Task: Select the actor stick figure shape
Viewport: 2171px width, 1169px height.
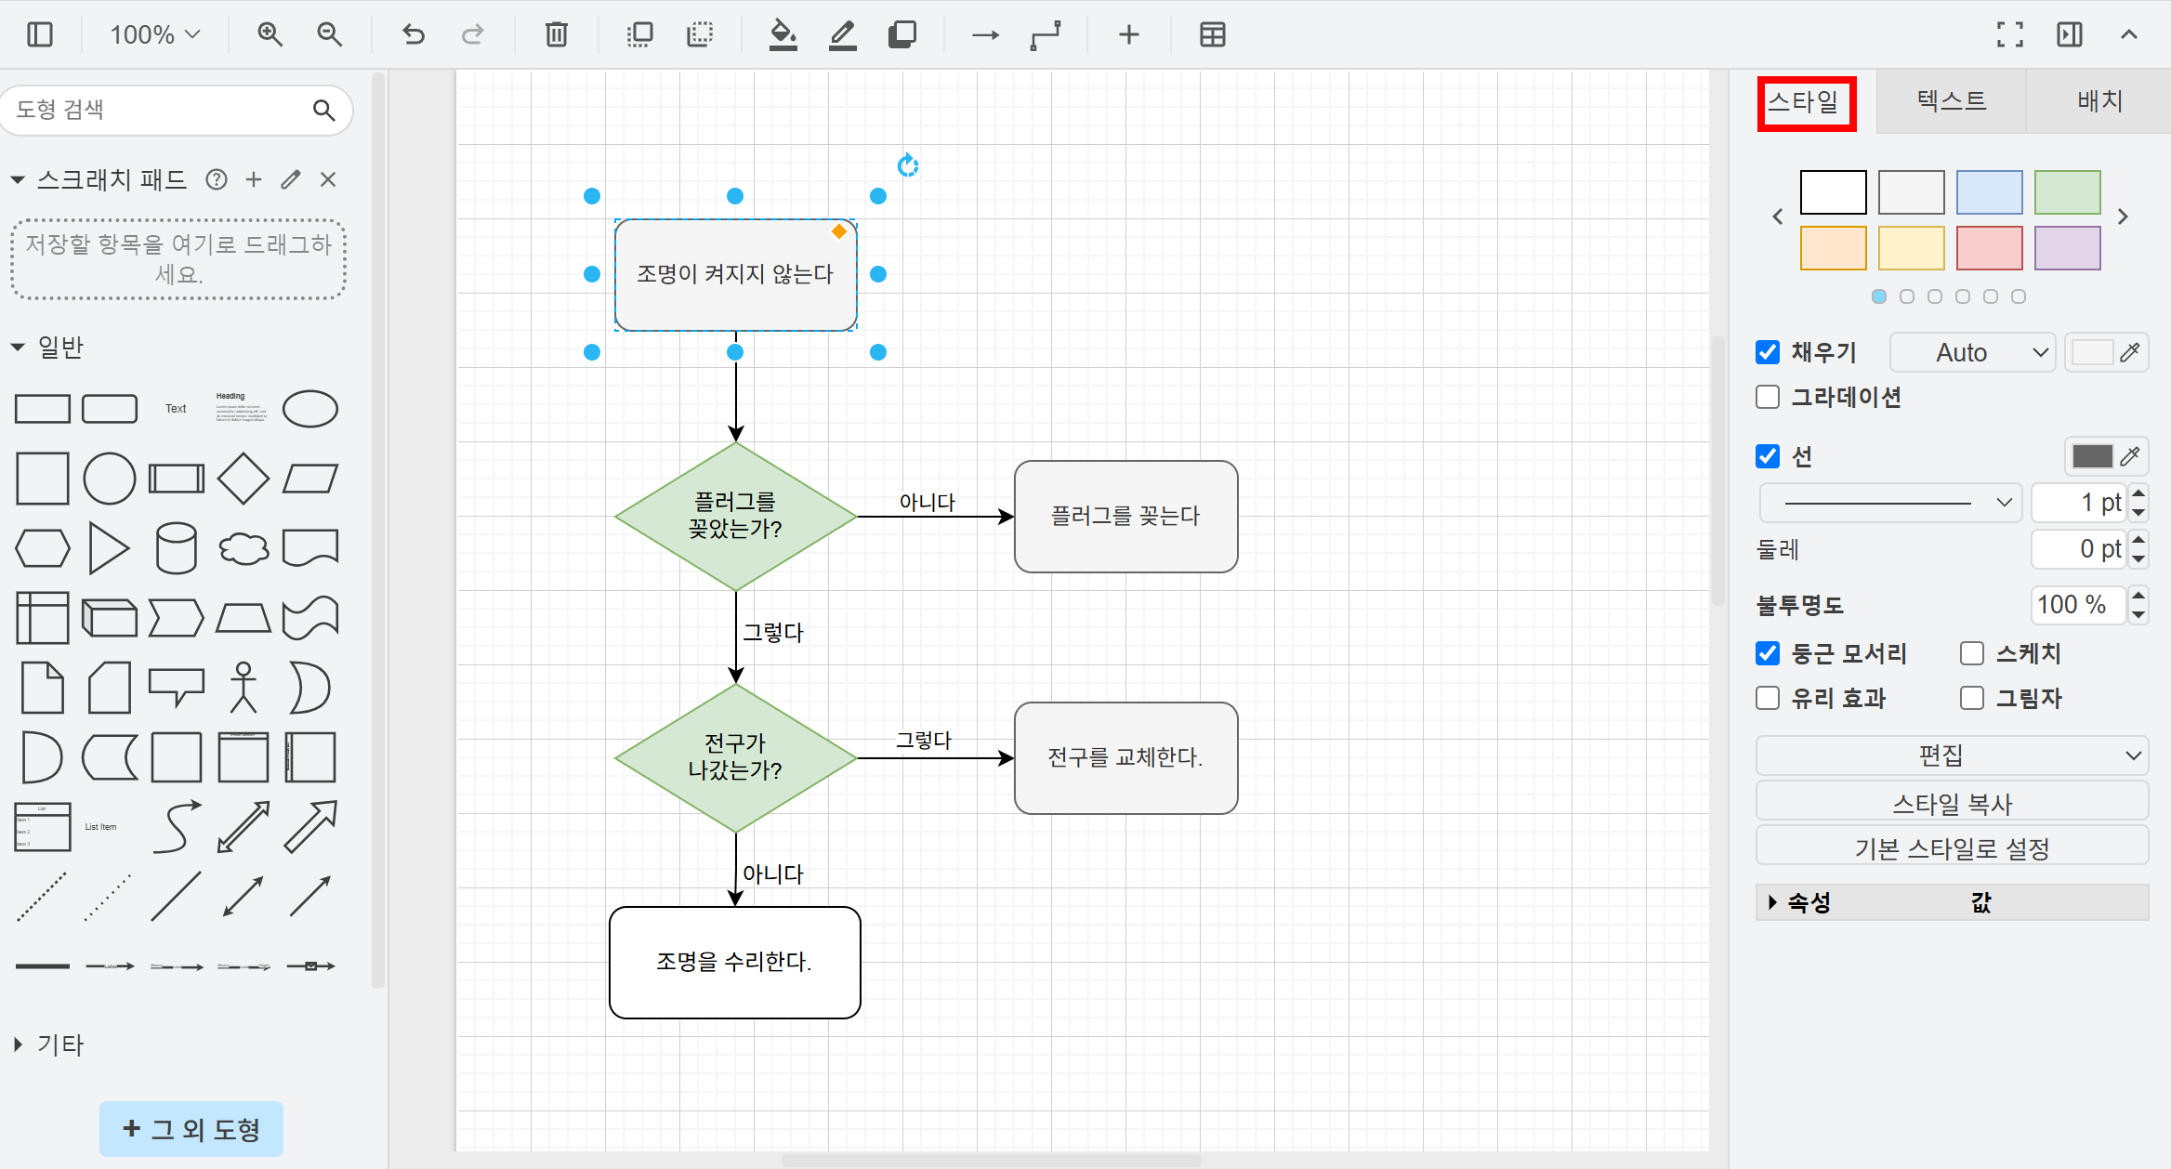Action: [243, 688]
